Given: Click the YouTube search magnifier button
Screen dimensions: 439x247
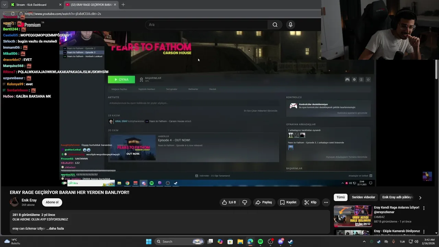Looking at the screenshot, I should (275, 25).
